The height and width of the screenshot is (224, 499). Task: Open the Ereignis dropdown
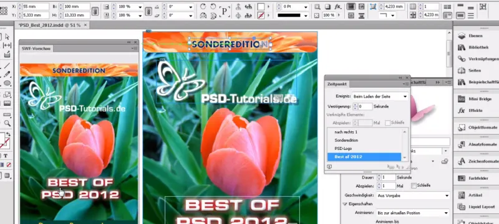tap(380, 96)
